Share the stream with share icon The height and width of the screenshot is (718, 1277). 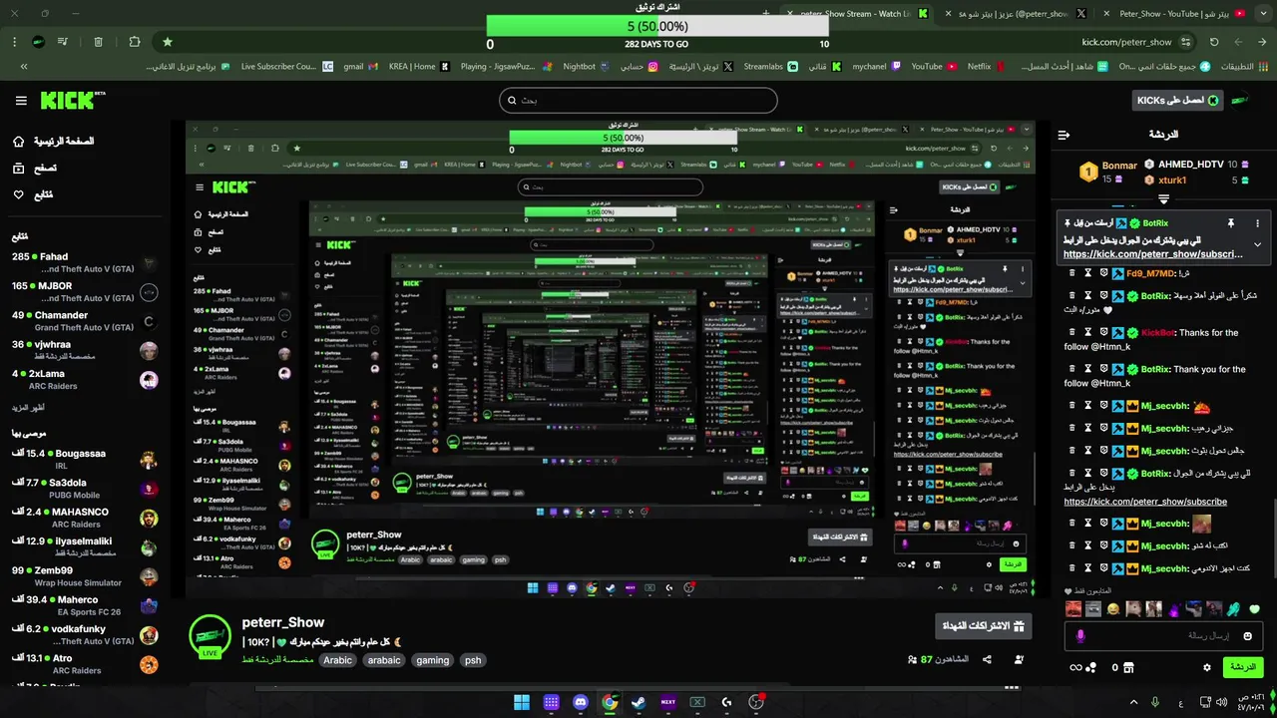[987, 660]
